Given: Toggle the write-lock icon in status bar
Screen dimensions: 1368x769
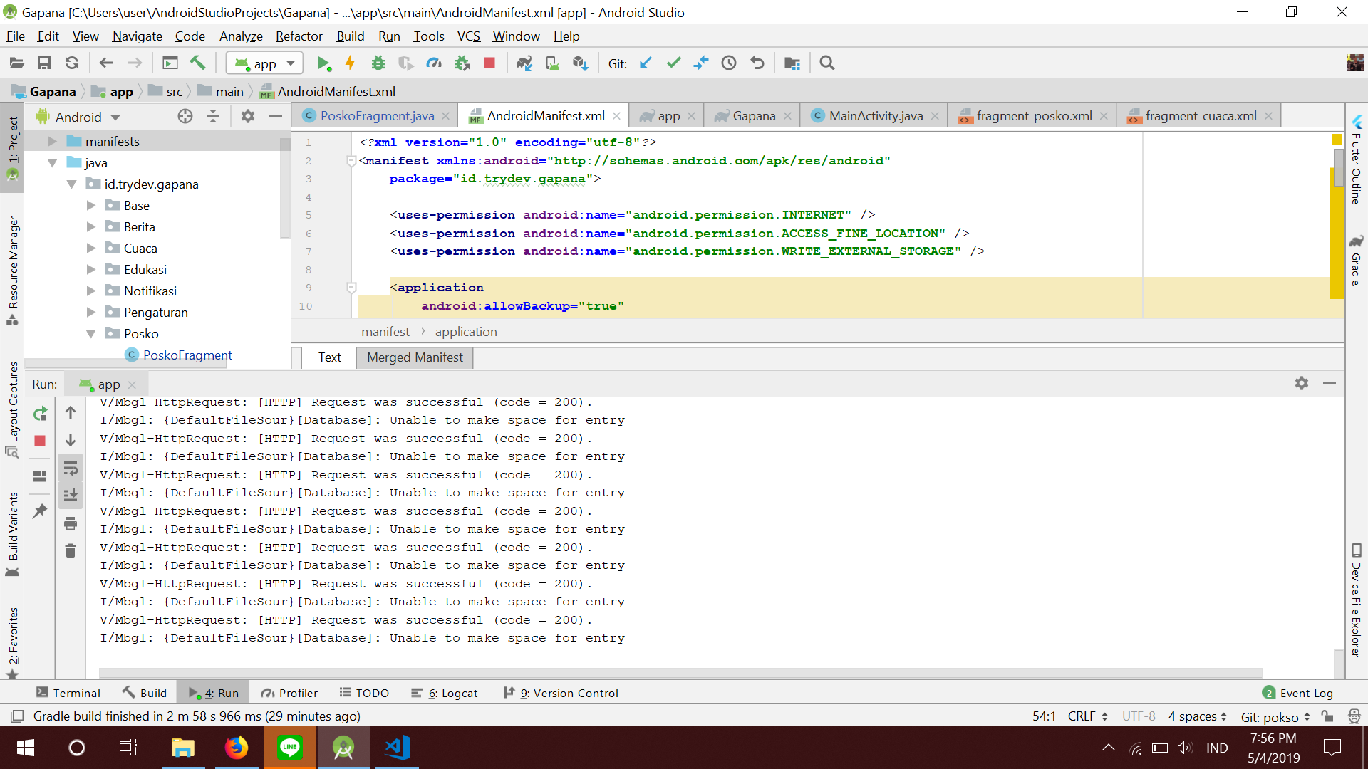Looking at the screenshot, I should 1328,716.
